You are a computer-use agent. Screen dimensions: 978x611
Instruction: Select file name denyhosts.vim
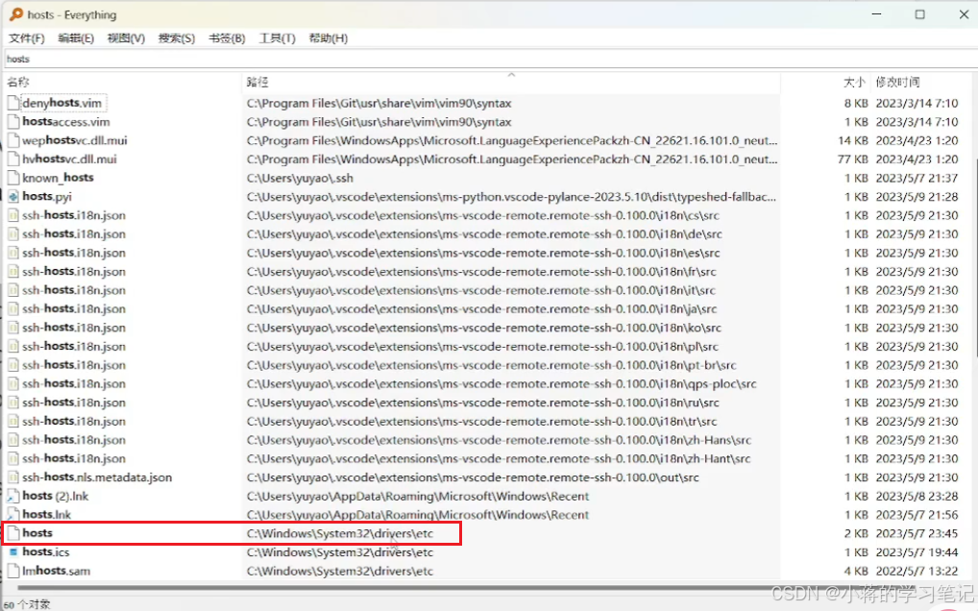pos(61,103)
